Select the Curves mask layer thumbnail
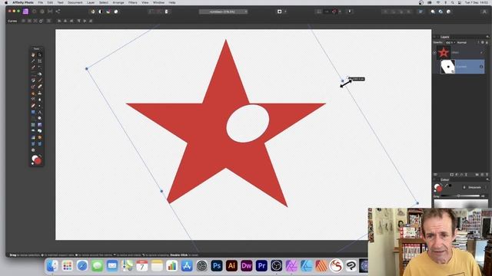Image resolution: width=492 pixels, height=276 pixels. pos(447,67)
